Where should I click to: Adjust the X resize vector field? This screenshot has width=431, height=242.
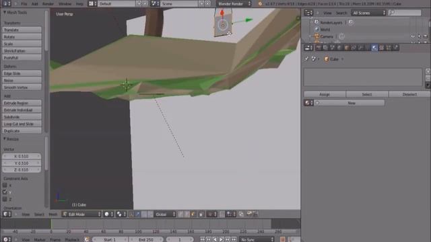22,156
